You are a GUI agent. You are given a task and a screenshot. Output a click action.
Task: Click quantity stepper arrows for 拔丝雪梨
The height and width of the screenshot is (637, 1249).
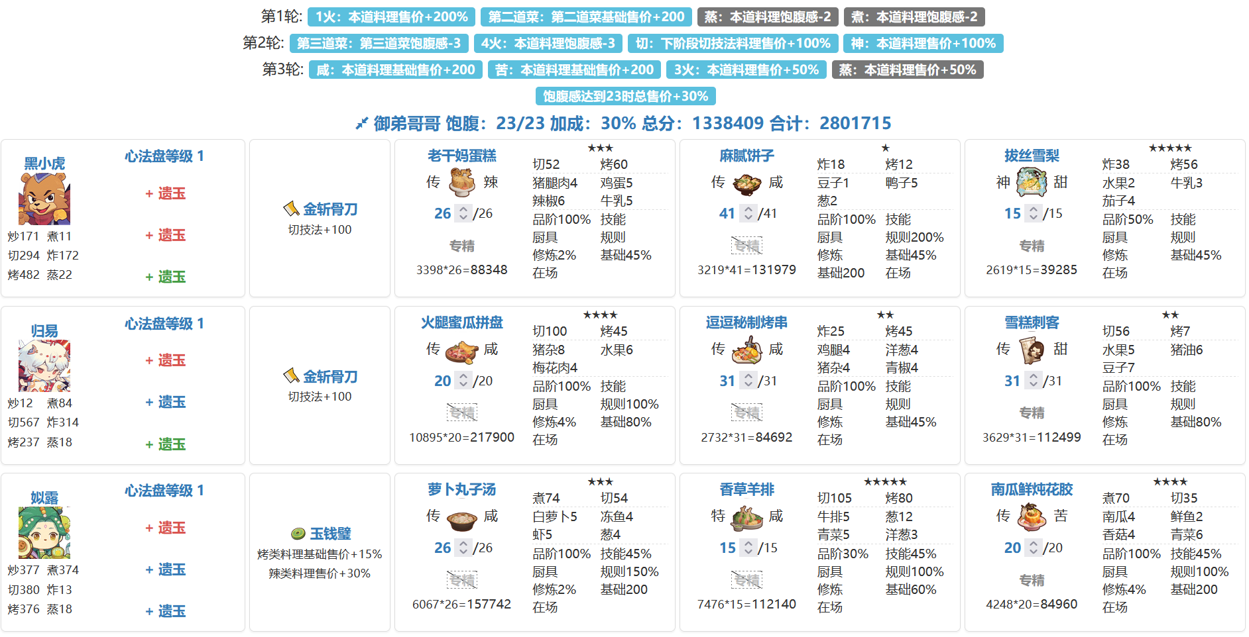[x=1034, y=213]
